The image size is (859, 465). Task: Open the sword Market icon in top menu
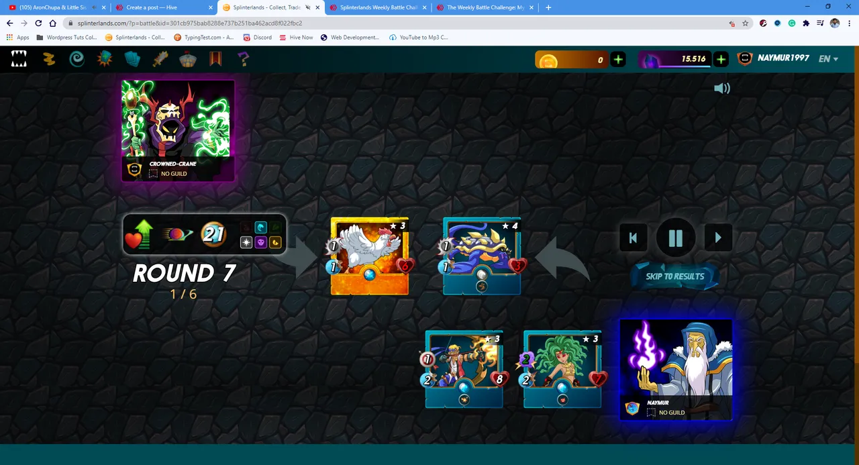[x=159, y=59]
